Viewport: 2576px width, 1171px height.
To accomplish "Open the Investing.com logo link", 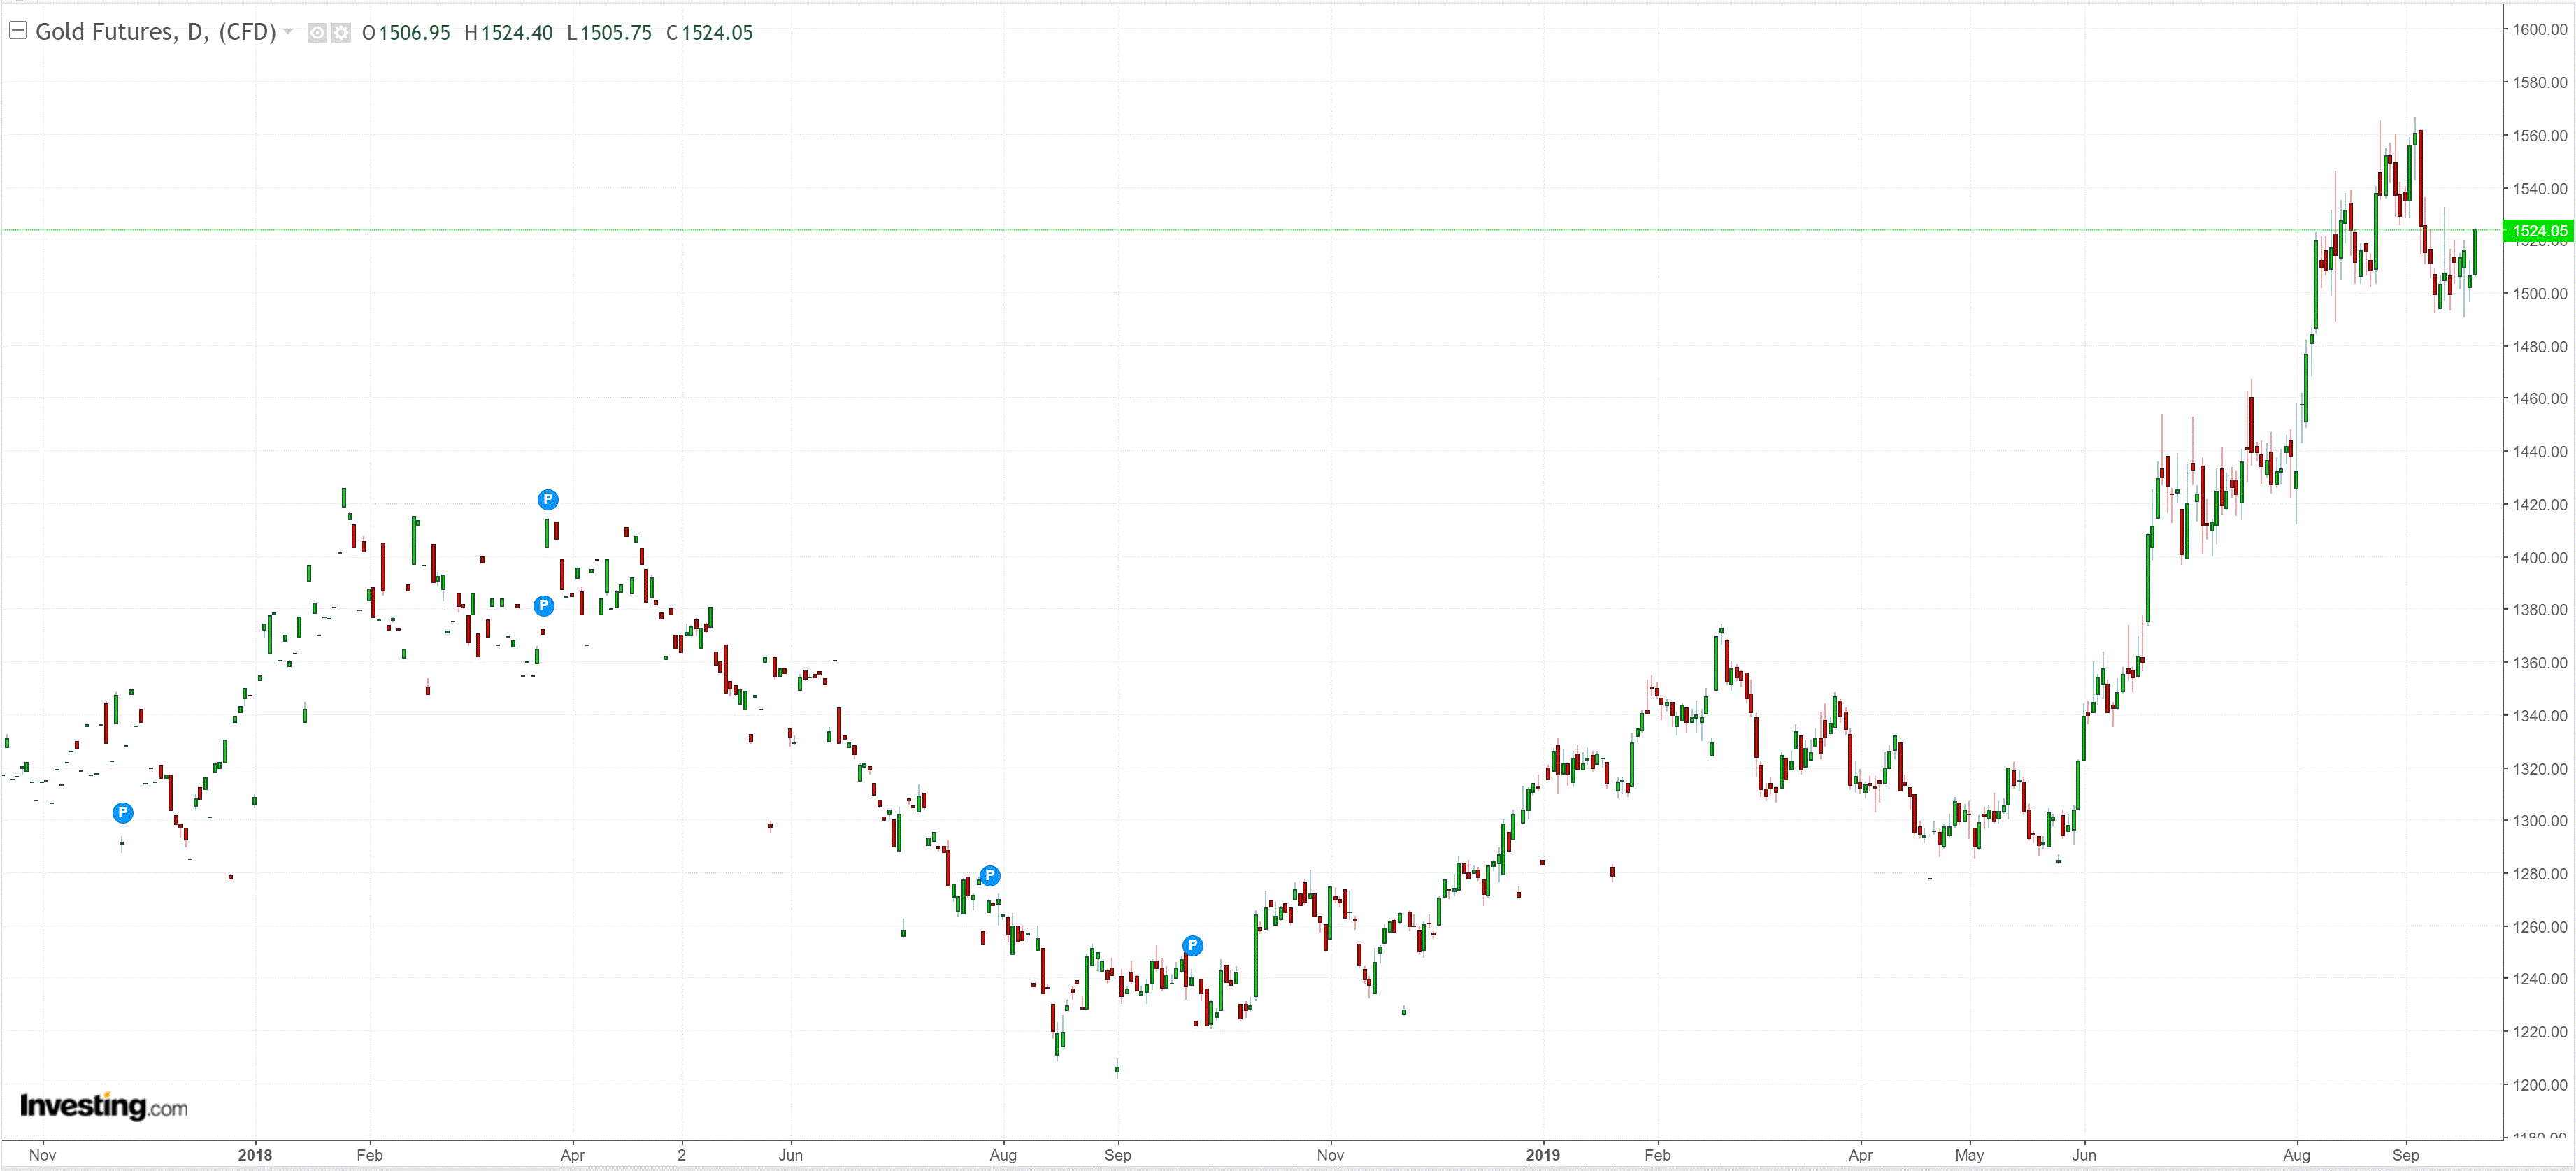I will pos(103,1106).
